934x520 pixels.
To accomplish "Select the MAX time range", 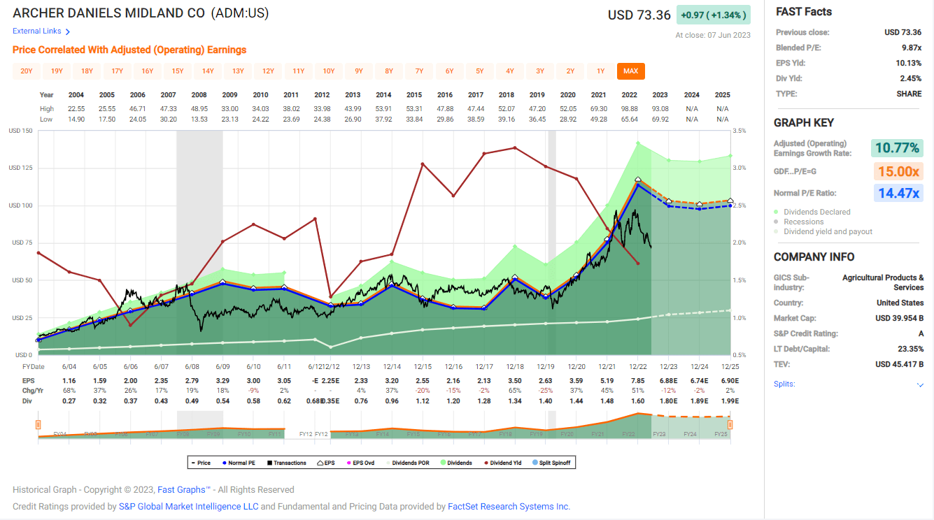I will [x=630, y=71].
